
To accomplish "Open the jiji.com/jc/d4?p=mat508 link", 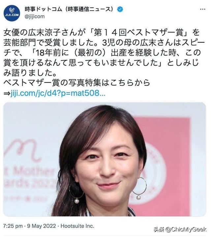I will (58, 93).
